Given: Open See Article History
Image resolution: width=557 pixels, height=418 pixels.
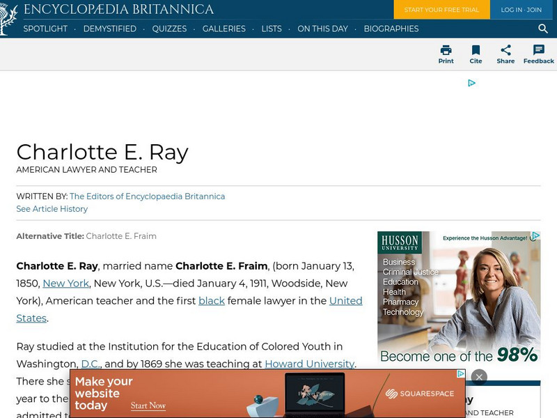Looking at the screenshot, I should tap(52, 209).
